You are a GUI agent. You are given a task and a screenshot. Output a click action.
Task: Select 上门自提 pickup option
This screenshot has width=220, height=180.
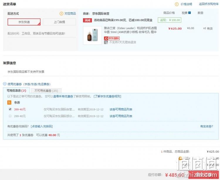point(59,22)
